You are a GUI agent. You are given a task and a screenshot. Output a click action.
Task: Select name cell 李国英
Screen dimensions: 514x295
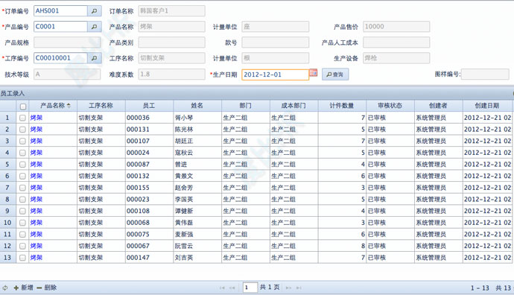[197, 200]
